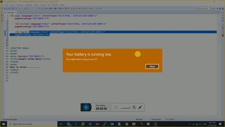This screenshot has height=127, width=225.
Task: Click the Writable status bar entry
Action: 139,120
